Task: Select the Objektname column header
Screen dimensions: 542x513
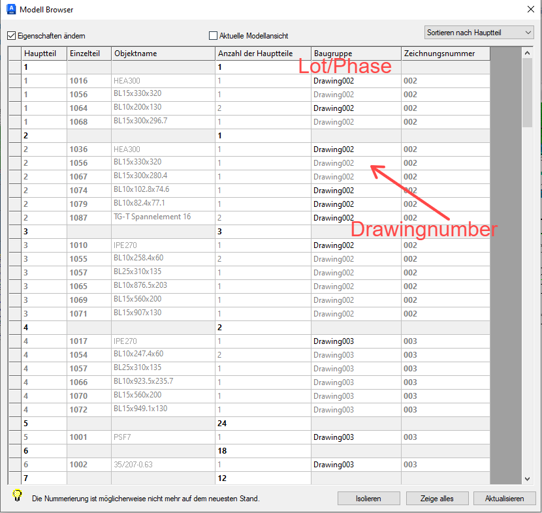Action: [x=135, y=54]
